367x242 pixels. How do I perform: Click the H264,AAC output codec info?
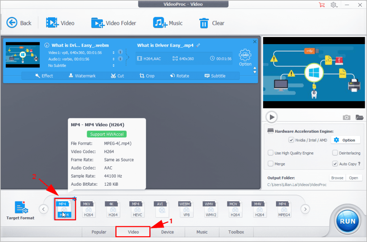click(149, 58)
